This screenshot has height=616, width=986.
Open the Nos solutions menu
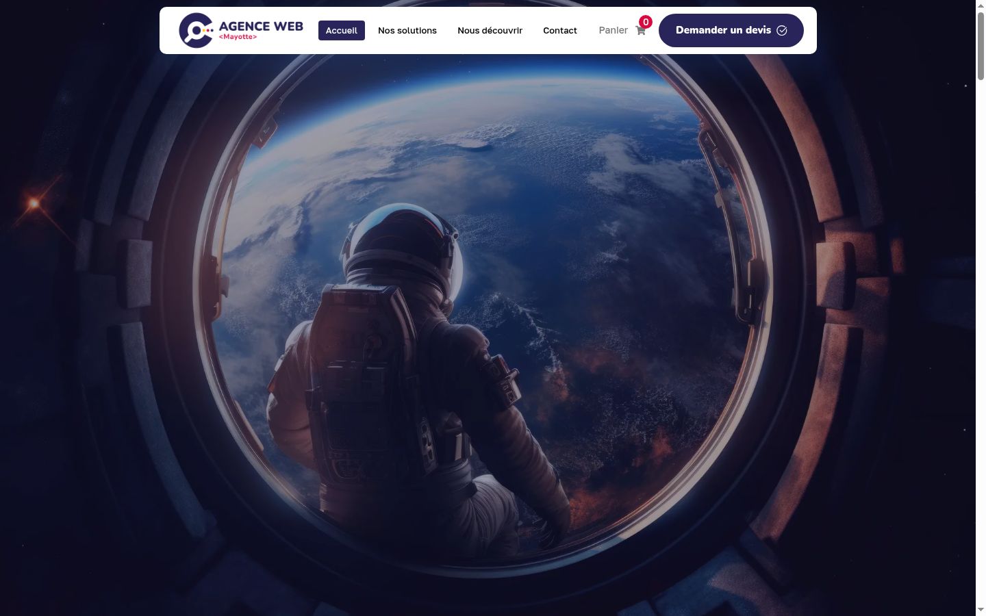pyautogui.click(x=407, y=31)
